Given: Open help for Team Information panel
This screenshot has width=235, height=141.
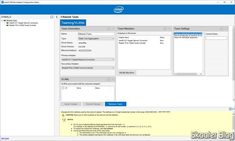Looking at the screenshot, I should point(109,29).
